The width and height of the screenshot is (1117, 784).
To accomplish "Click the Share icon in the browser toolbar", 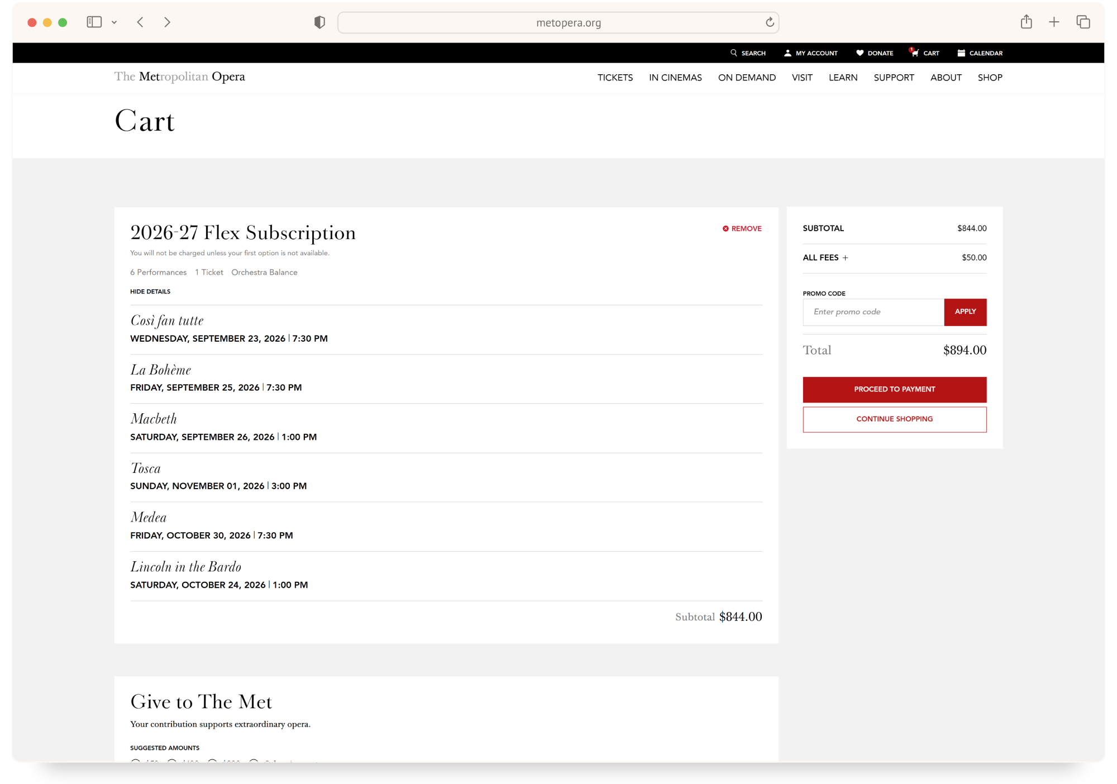I will click(1026, 22).
